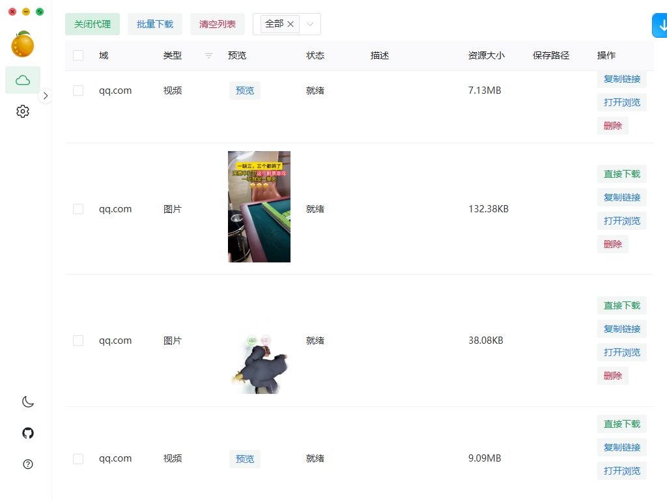Remove the 全部 tag with its x
The image size is (667, 500).
[291, 23]
